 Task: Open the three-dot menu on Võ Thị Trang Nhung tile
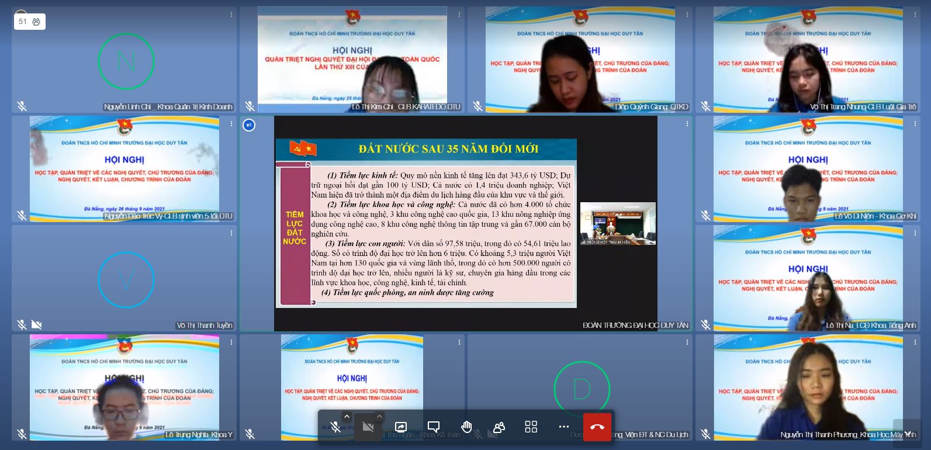tap(915, 14)
